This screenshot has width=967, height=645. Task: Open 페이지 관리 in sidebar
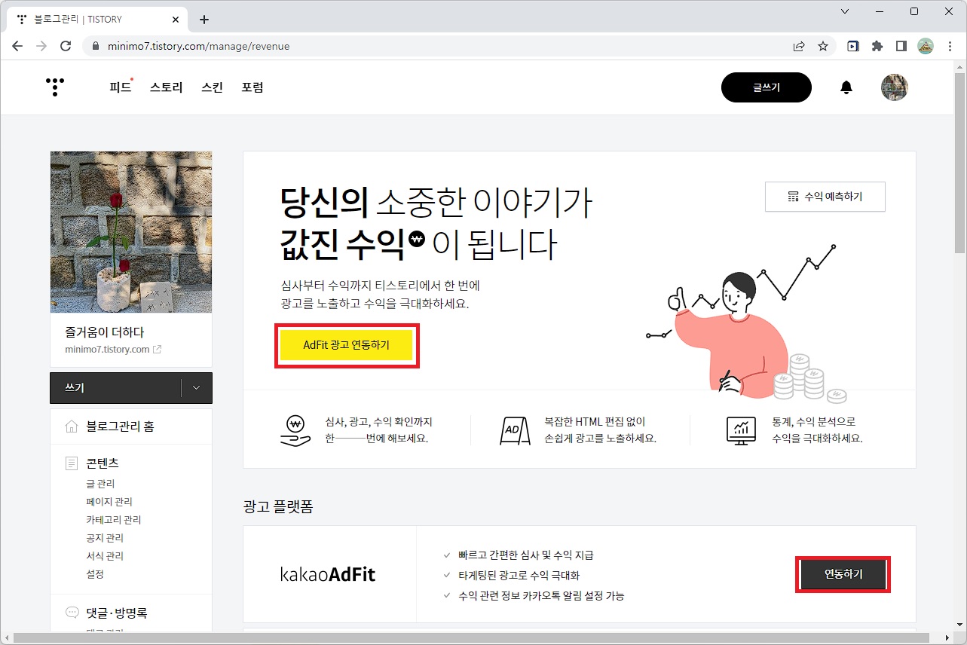(x=109, y=502)
